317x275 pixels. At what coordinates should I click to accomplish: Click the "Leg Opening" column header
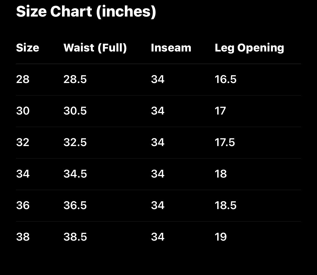(x=249, y=48)
